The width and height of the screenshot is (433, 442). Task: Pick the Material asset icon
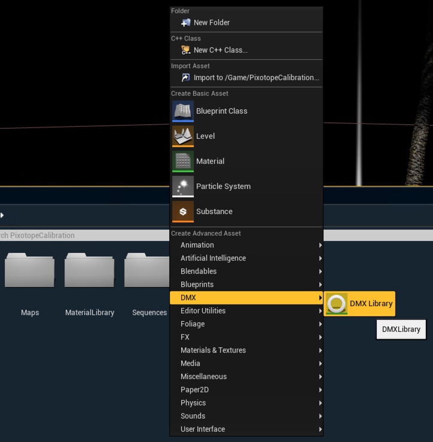183,161
